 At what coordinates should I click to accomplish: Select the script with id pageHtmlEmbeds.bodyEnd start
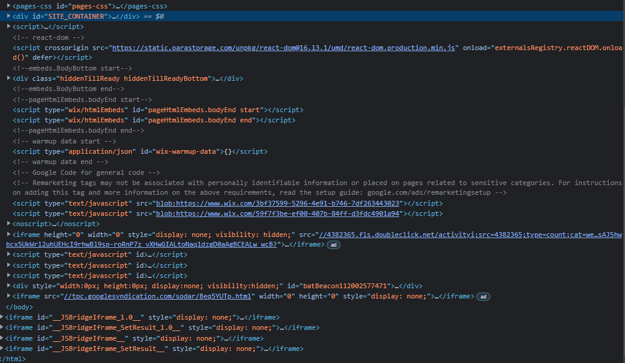158,110
